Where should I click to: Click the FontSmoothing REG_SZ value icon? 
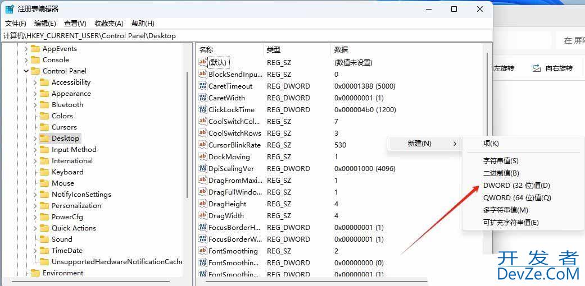[x=202, y=251]
